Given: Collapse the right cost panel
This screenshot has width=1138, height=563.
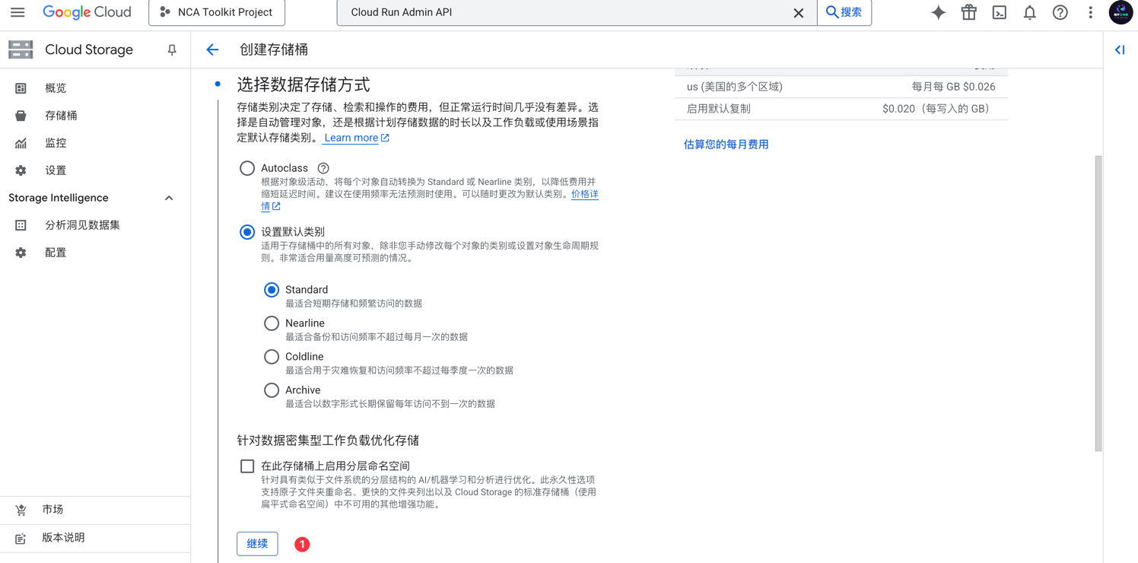Looking at the screenshot, I should click(x=1119, y=49).
